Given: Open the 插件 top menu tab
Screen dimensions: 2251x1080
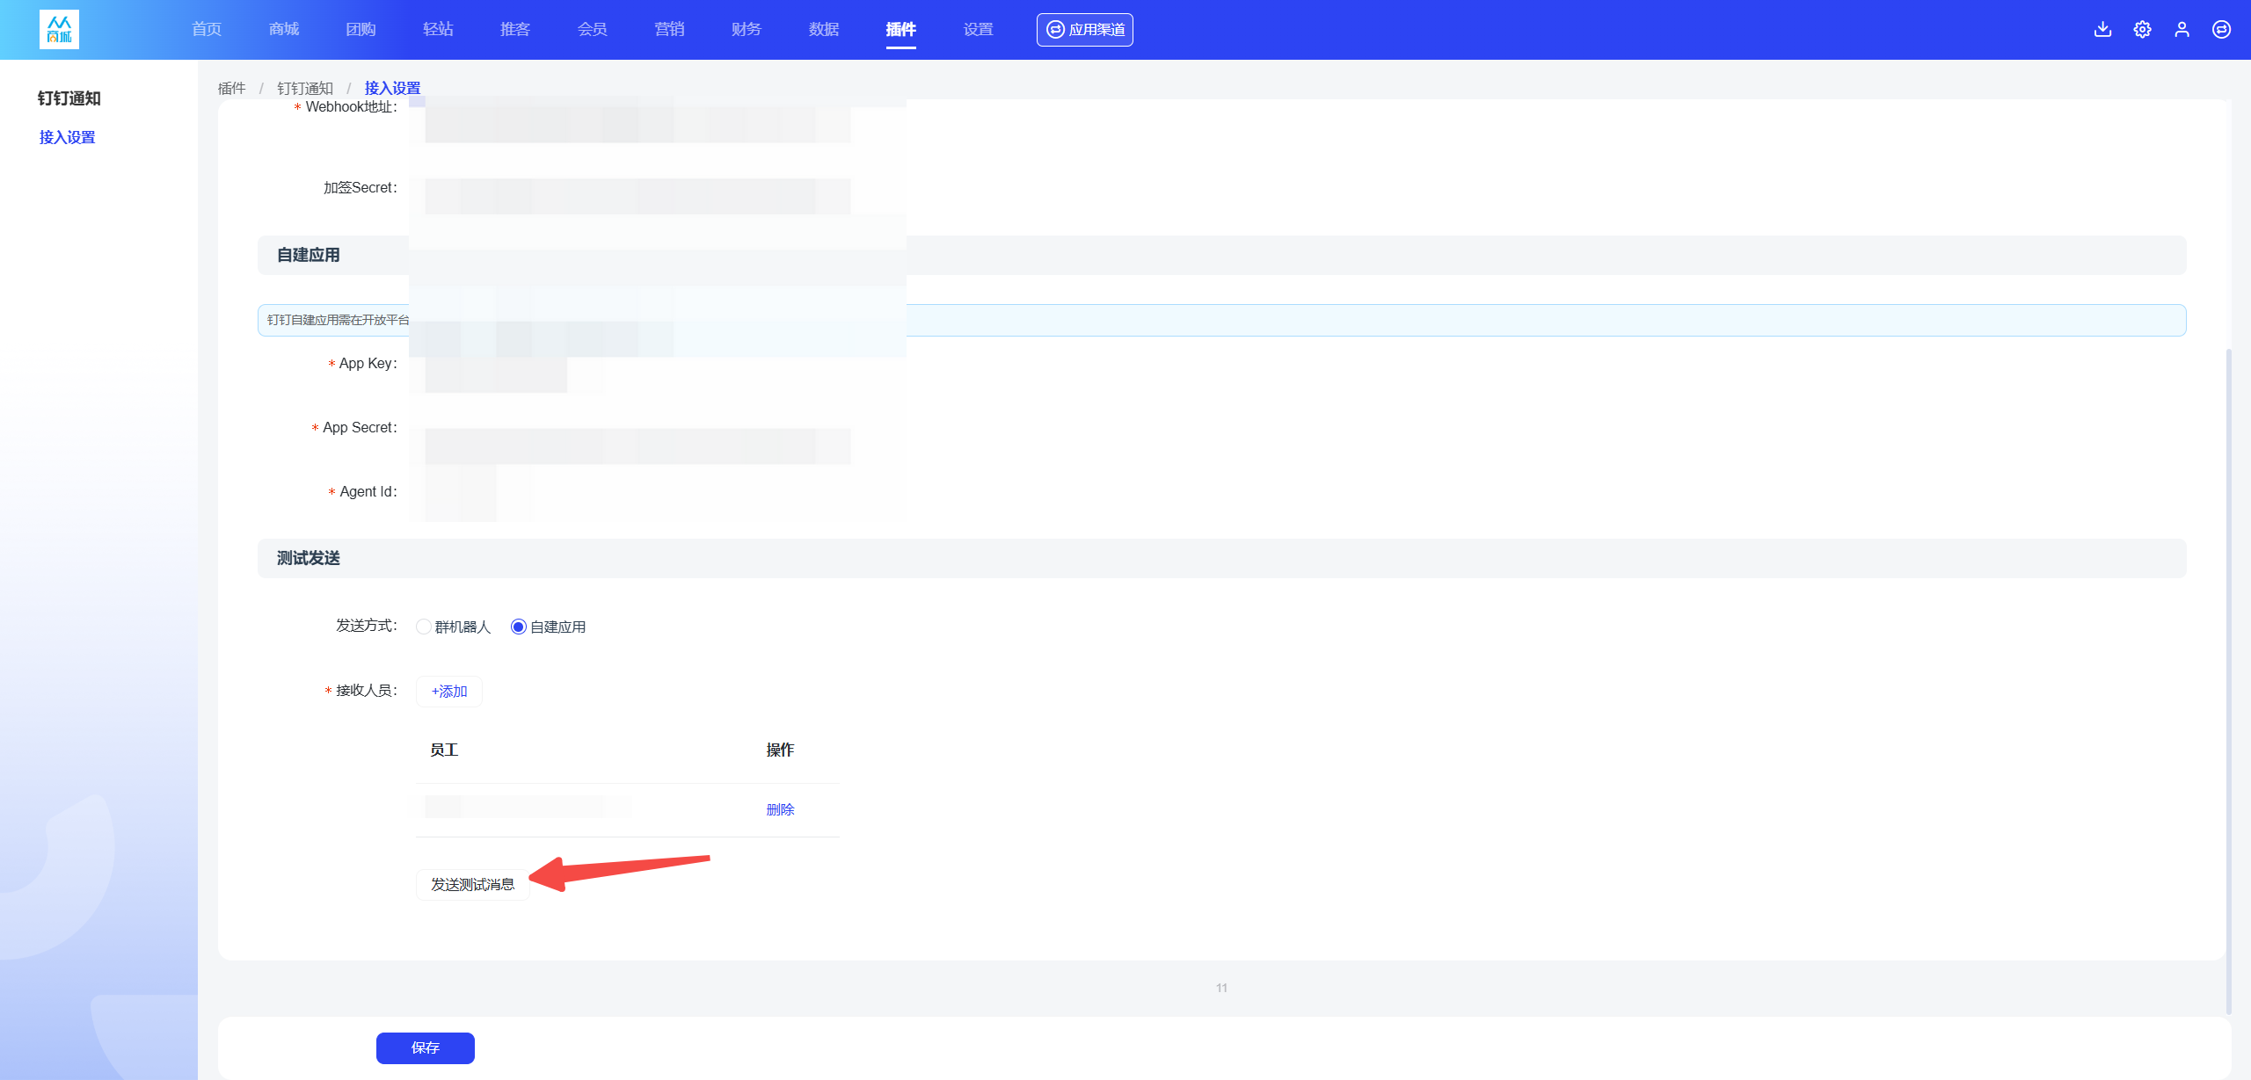Looking at the screenshot, I should click(900, 29).
